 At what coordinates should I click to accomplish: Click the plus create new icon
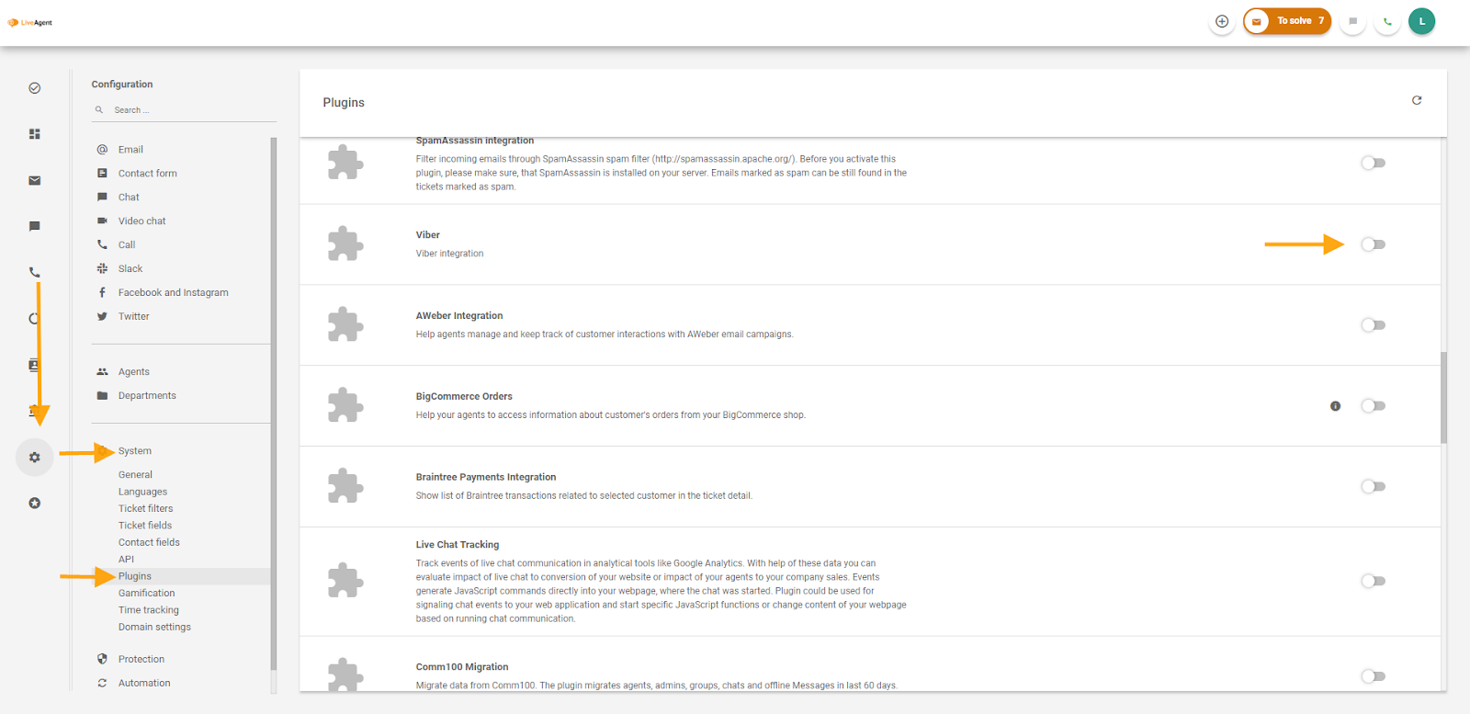[1222, 21]
